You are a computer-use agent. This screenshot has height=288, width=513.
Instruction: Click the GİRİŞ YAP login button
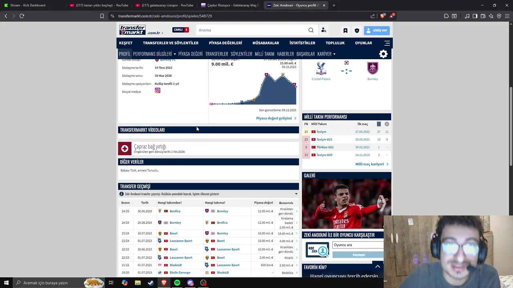pos(377,30)
